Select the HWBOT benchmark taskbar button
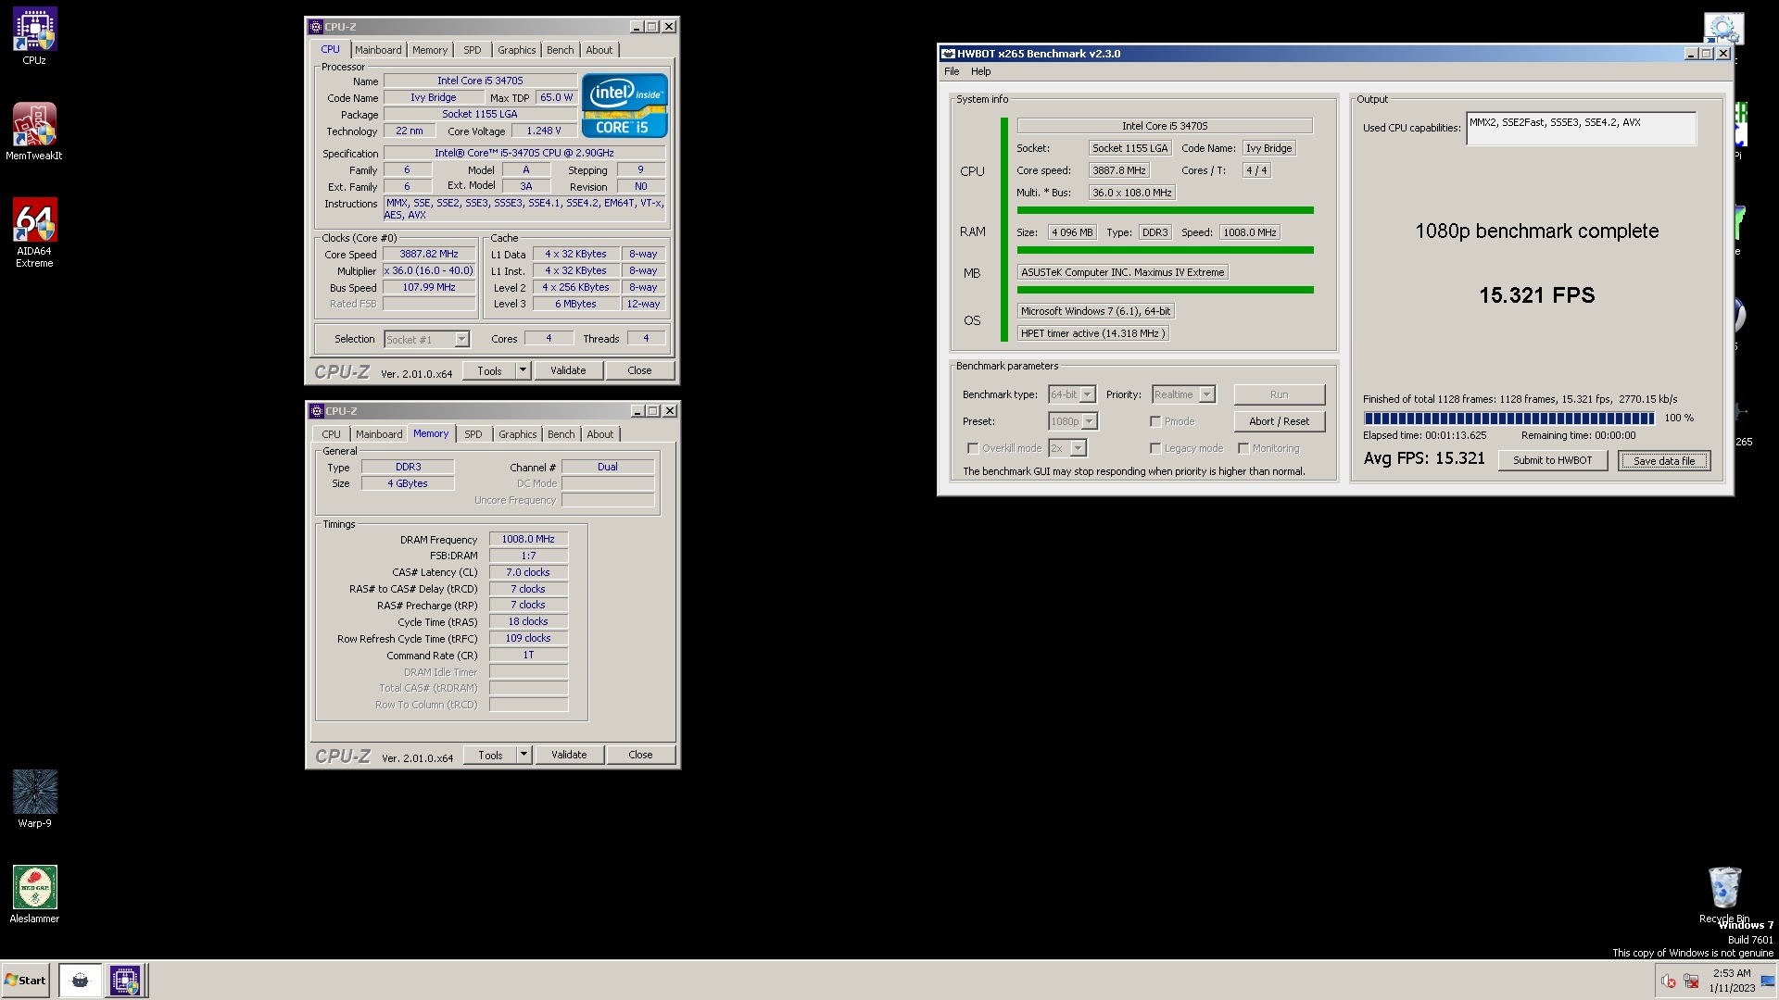This screenshot has height=1000, width=1779. coord(80,981)
